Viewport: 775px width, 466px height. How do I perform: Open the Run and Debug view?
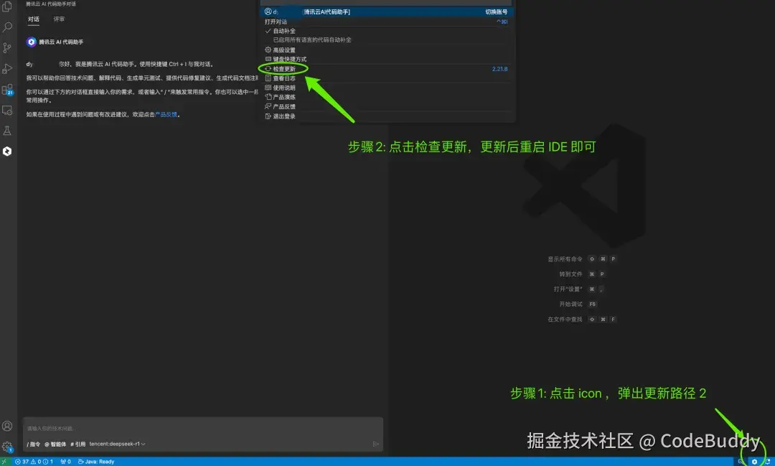tap(7, 68)
